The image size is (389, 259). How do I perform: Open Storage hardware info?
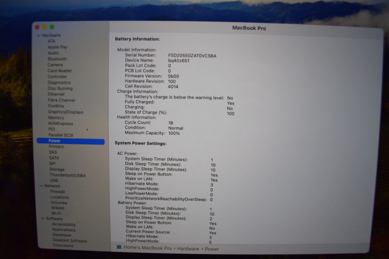click(57, 169)
